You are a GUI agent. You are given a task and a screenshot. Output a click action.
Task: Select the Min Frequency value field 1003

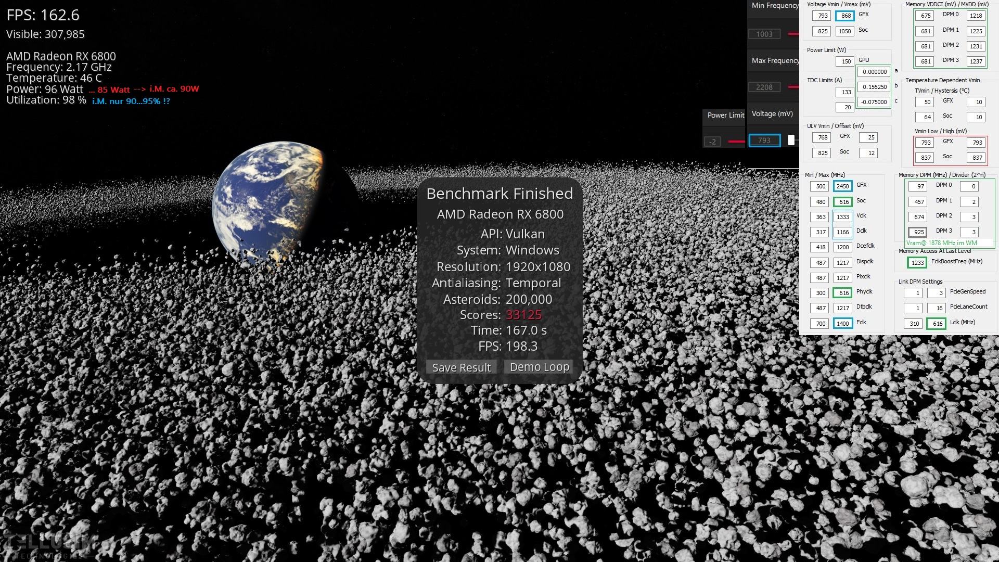pyautogui.click(x=764, y=34)
